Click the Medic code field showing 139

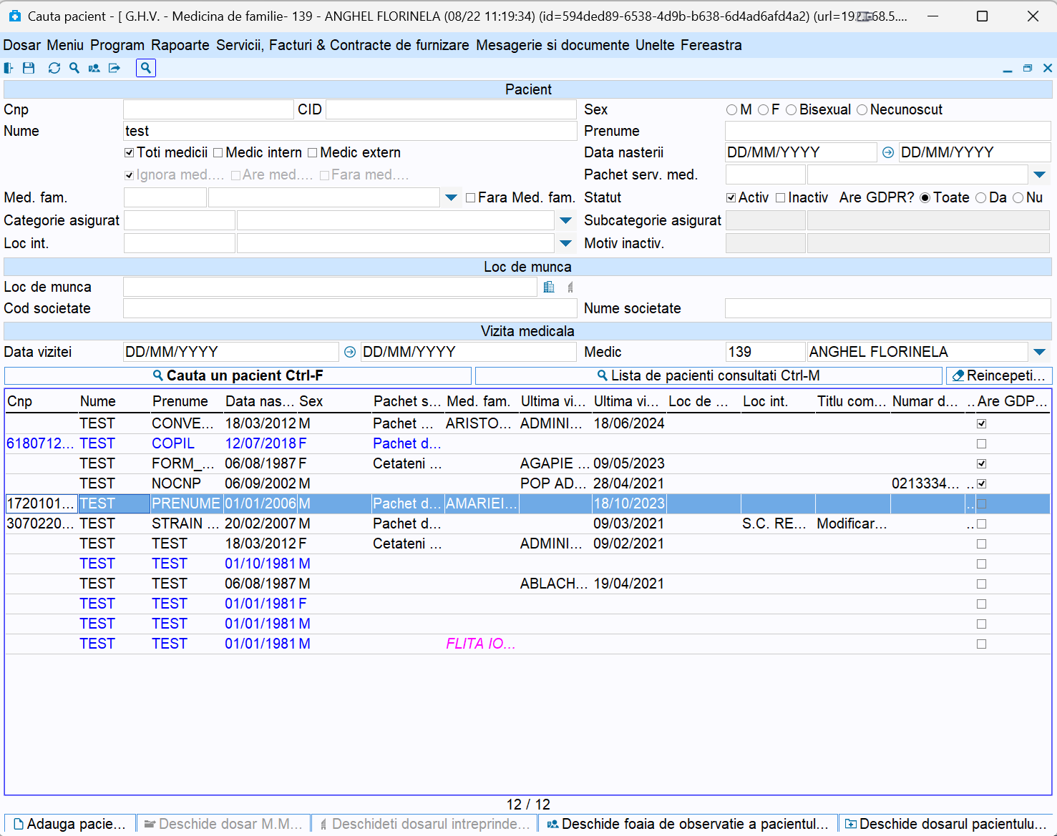(765, 352)
